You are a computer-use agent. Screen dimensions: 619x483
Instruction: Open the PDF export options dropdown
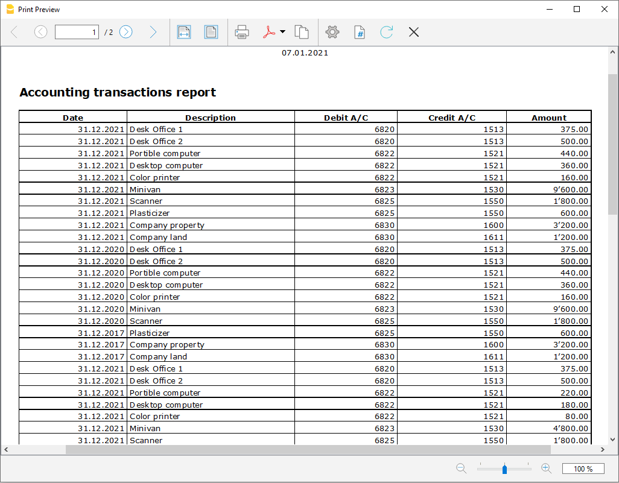[x=281, y=32]
